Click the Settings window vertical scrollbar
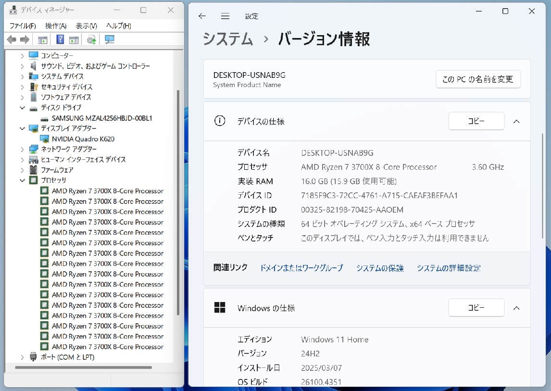This screenshot has height=391, width=551. tap(542, 185)
